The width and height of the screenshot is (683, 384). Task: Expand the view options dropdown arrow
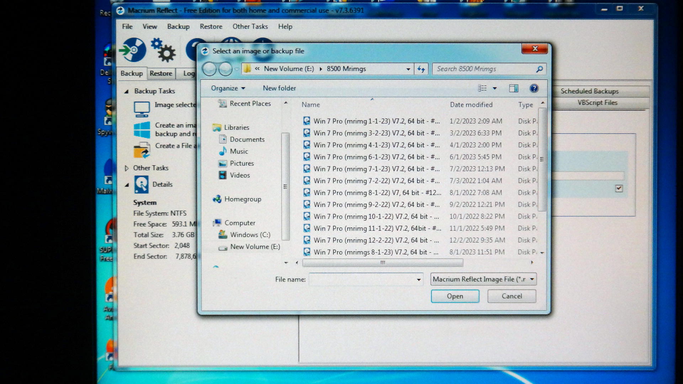point(494,88)
